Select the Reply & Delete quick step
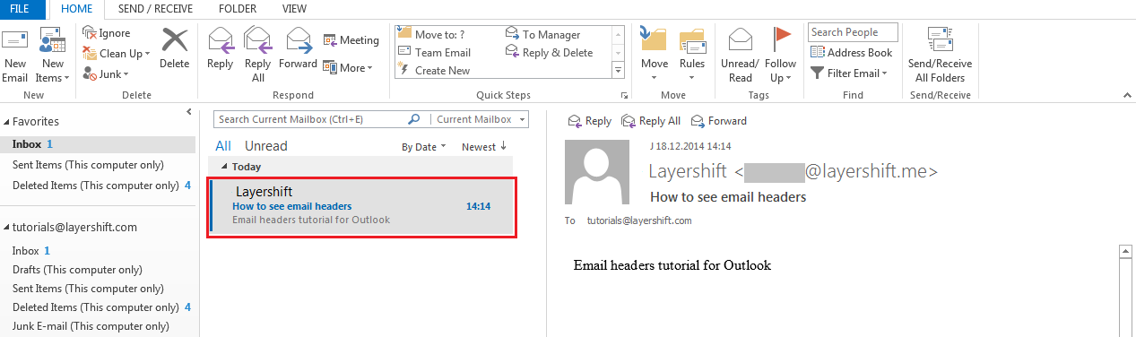This screenshot has width=1136, height=337. point(550,53)
